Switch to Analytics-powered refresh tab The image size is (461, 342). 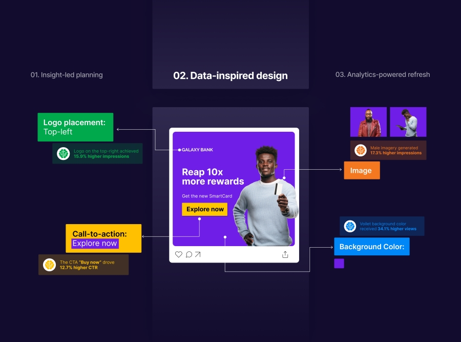pos(383,74)
